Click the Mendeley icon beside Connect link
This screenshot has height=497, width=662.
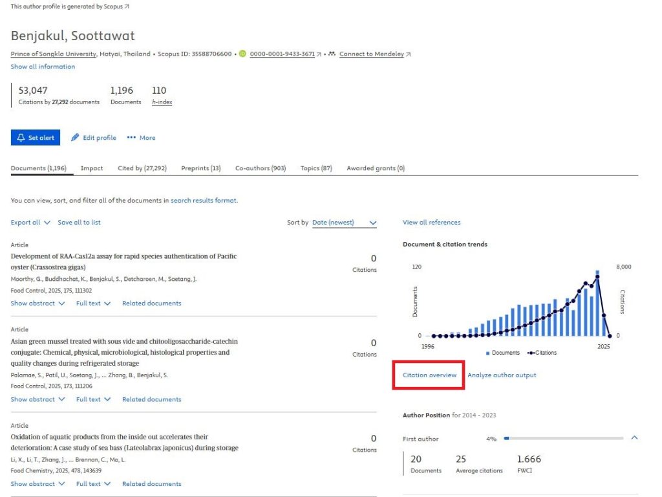click(x=332, y=54)
